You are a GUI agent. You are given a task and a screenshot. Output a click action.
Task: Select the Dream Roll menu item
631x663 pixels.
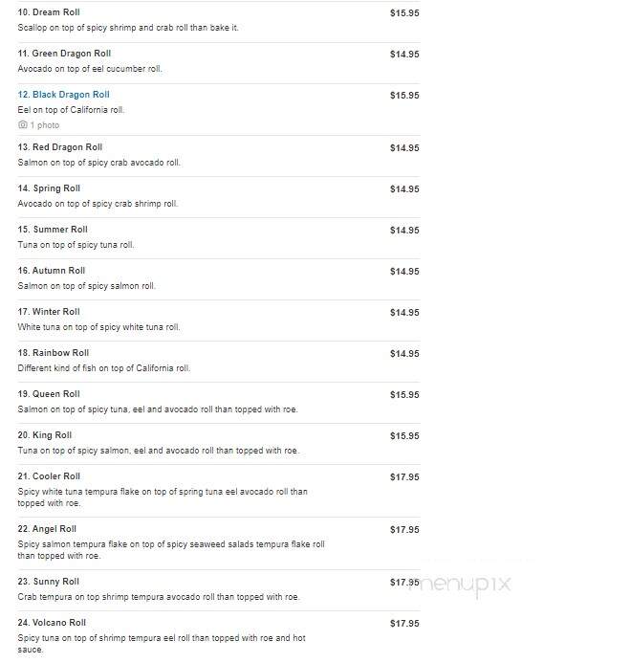pos(49,12)
